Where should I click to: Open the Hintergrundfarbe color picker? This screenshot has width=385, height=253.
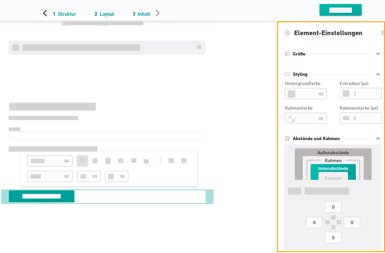[x=306, y=94]
